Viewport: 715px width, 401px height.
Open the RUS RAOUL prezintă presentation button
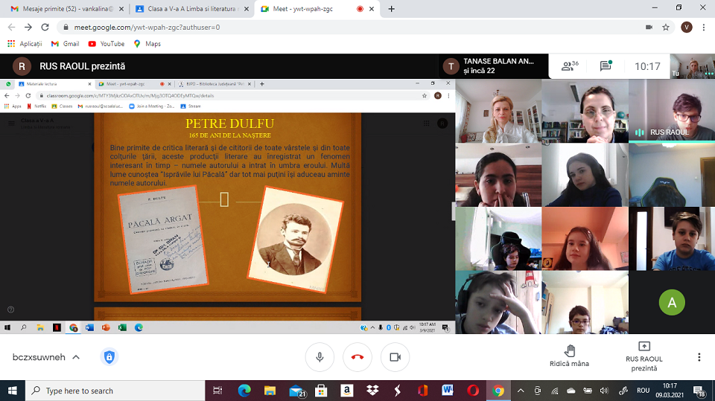[x=644, y=356]
